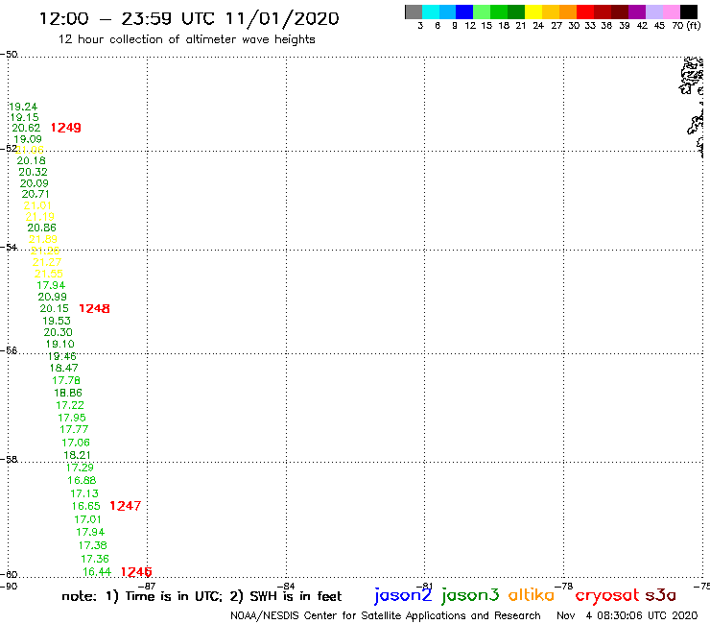The image size is (710, 624).
Task: Click the jason2 satellite legend label
Action: tap(403, 595)
